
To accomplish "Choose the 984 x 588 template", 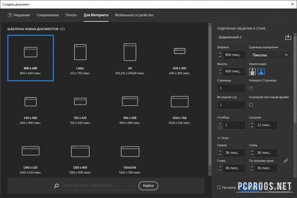I will (130, 110).
